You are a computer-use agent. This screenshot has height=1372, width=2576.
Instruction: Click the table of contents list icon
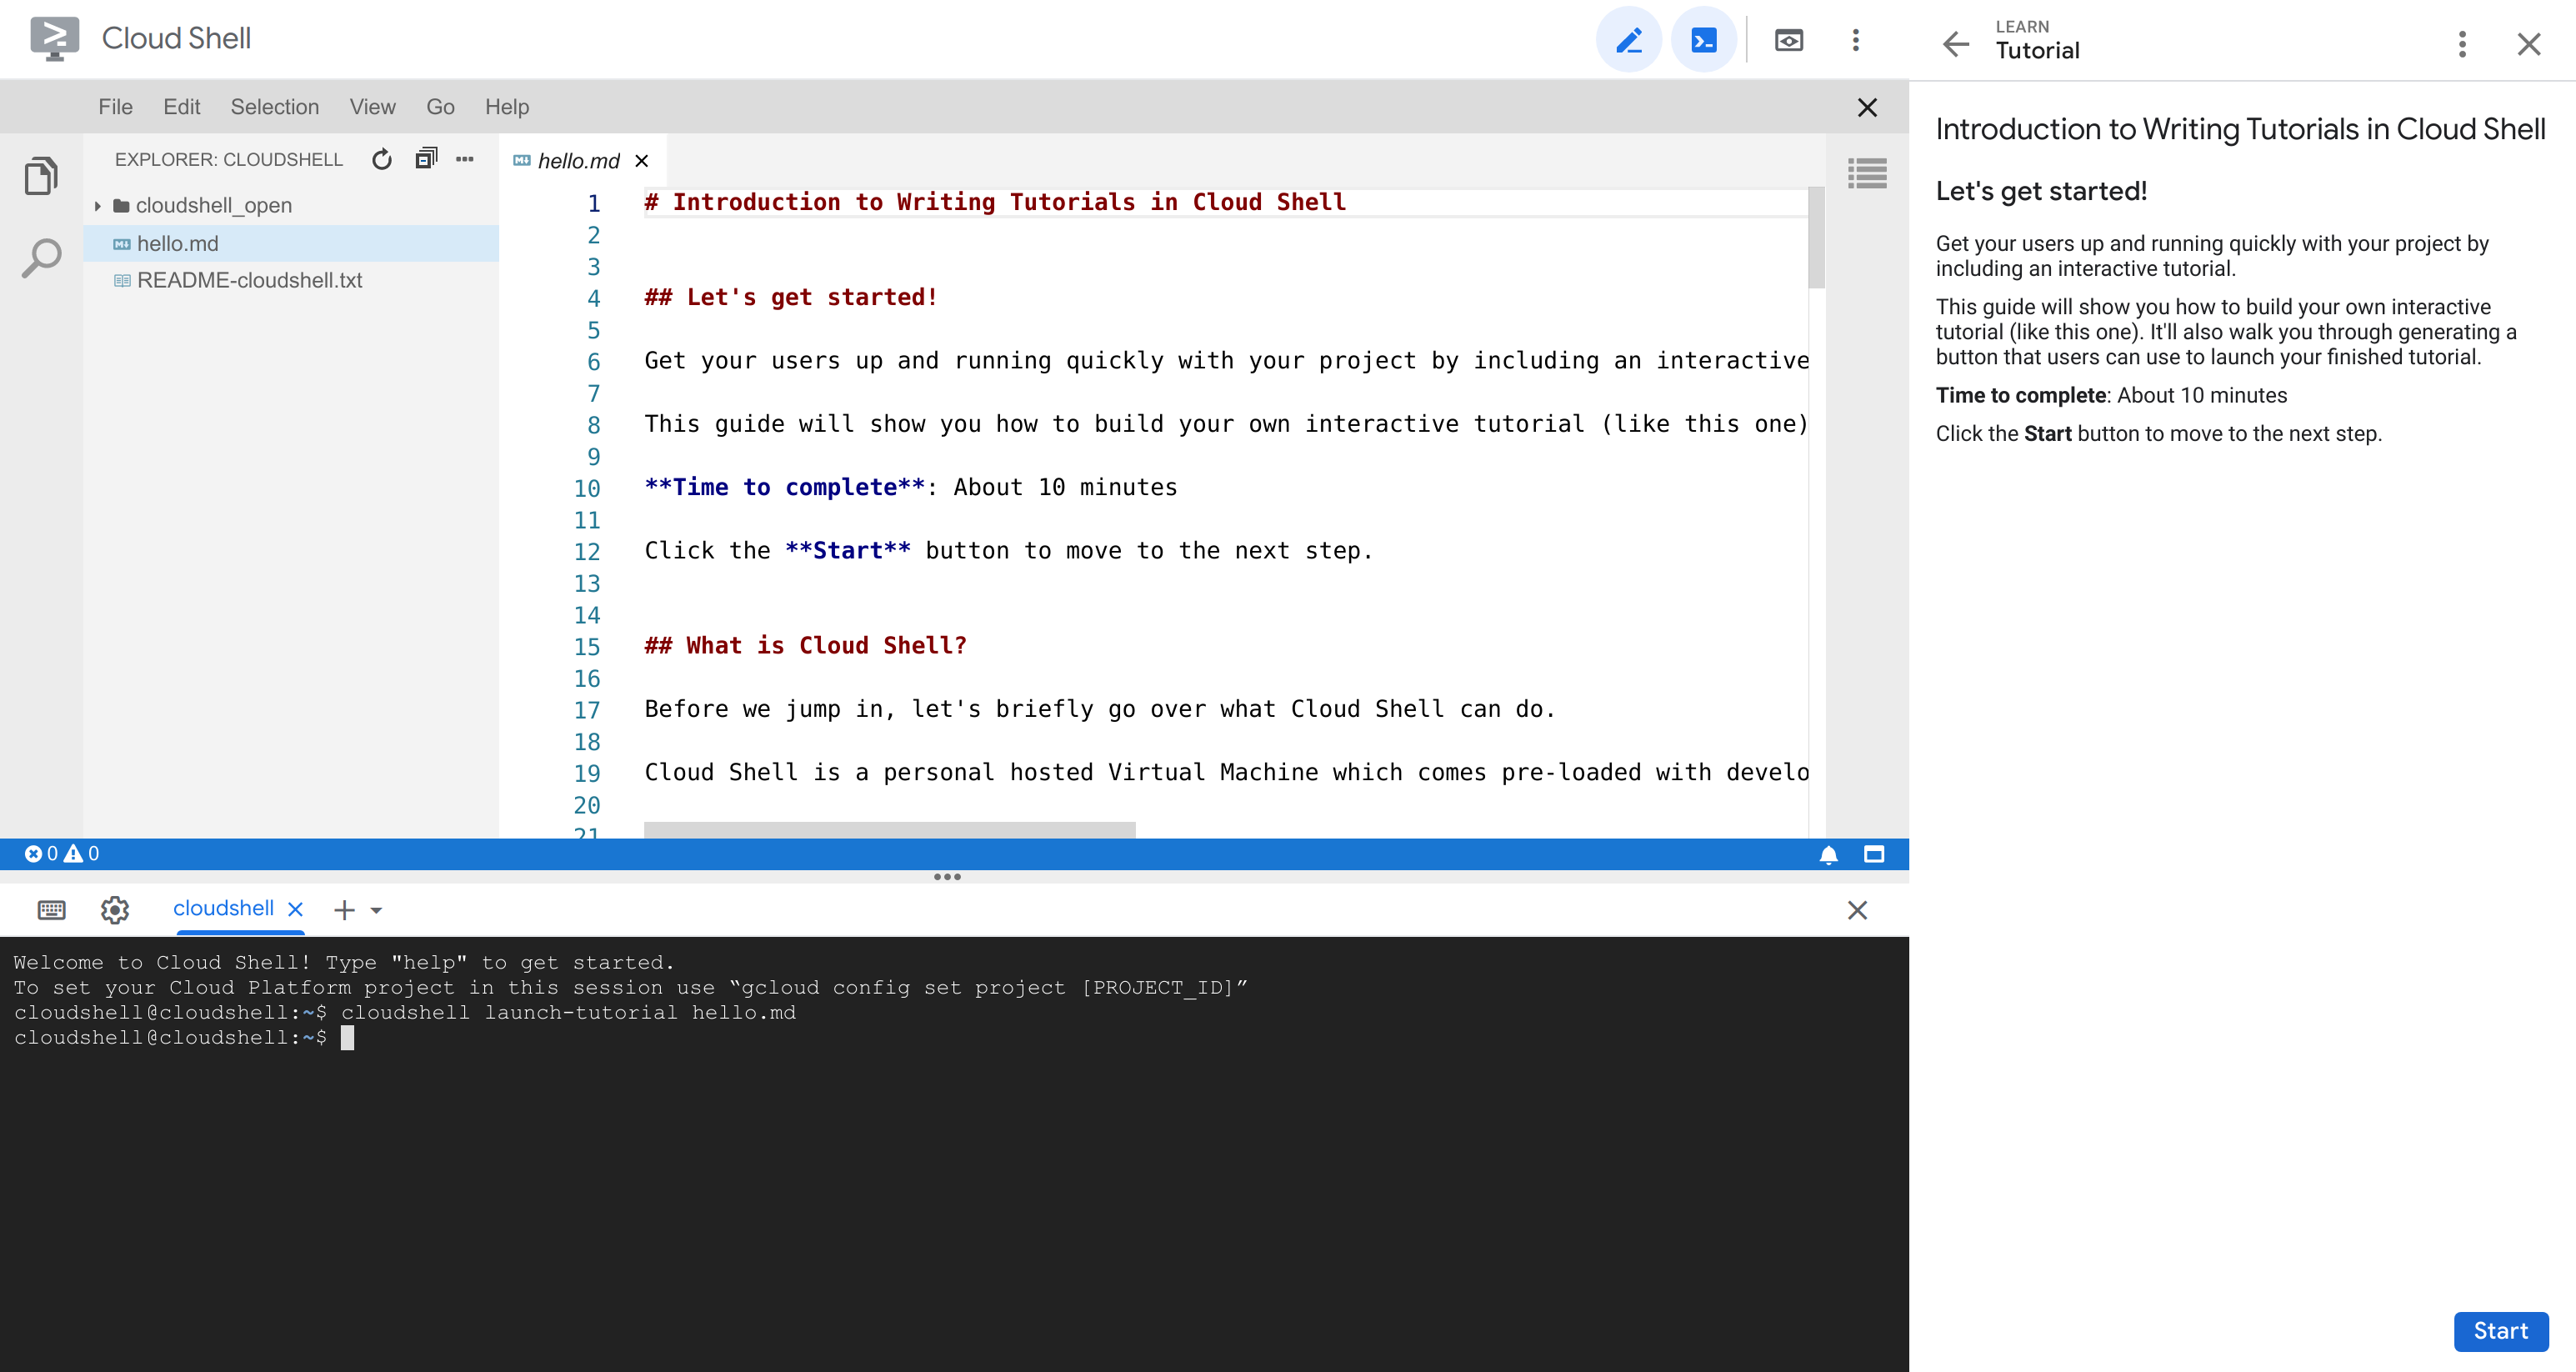(x=1868, y=173)
